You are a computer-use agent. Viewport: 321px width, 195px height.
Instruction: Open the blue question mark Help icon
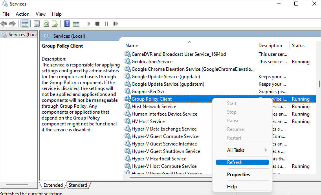[67, 24]
